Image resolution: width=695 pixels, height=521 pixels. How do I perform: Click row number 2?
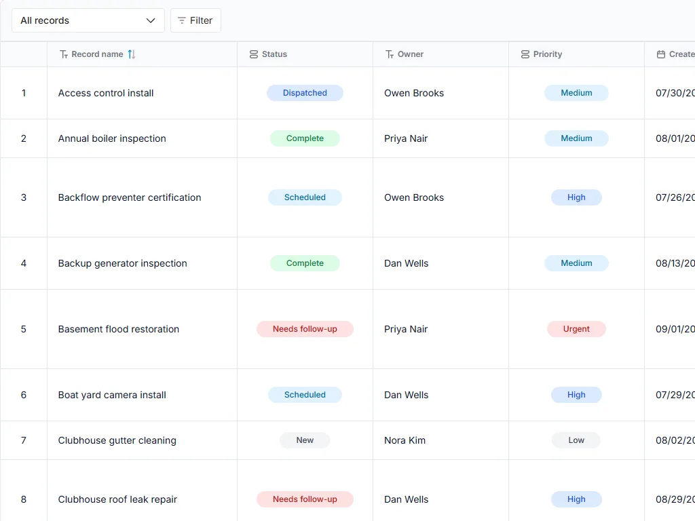tap(24, 138)
